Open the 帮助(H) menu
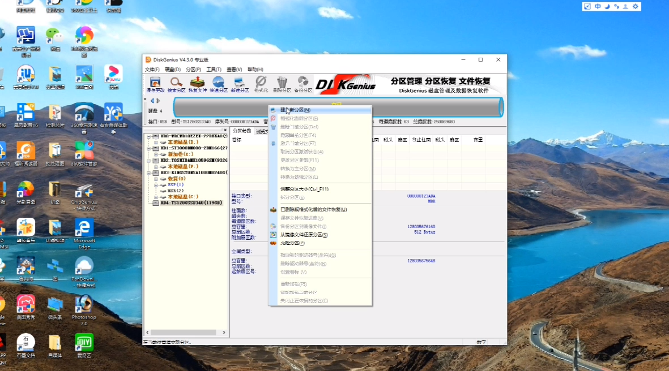Image resolution: width=669 pixels, height=371 pixels. pyautogui.click(x=255, y=70)
